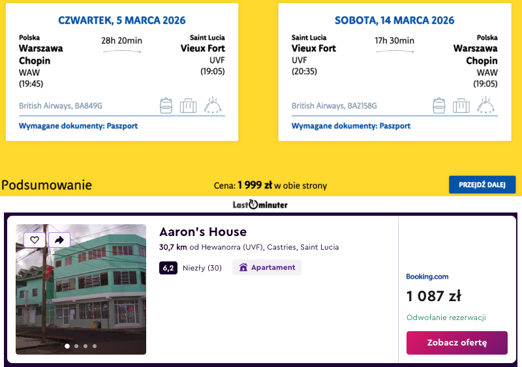The height and width of the screenshot is (367, 522).
Task: Click the Lastminuter logo
Action: point(260,205)
